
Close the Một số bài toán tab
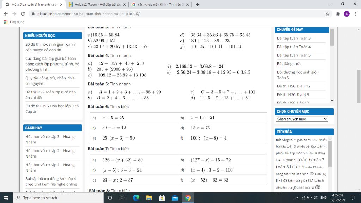tap(61, 4)
